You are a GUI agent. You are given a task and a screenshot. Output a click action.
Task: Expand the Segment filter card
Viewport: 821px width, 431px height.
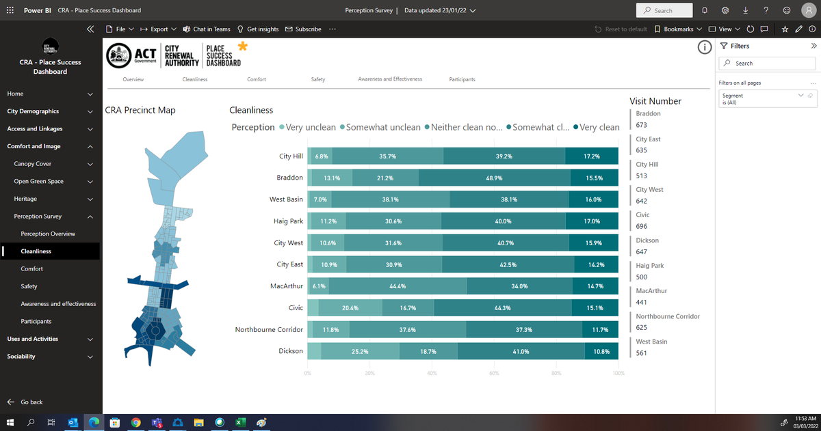tap(800, 95)
